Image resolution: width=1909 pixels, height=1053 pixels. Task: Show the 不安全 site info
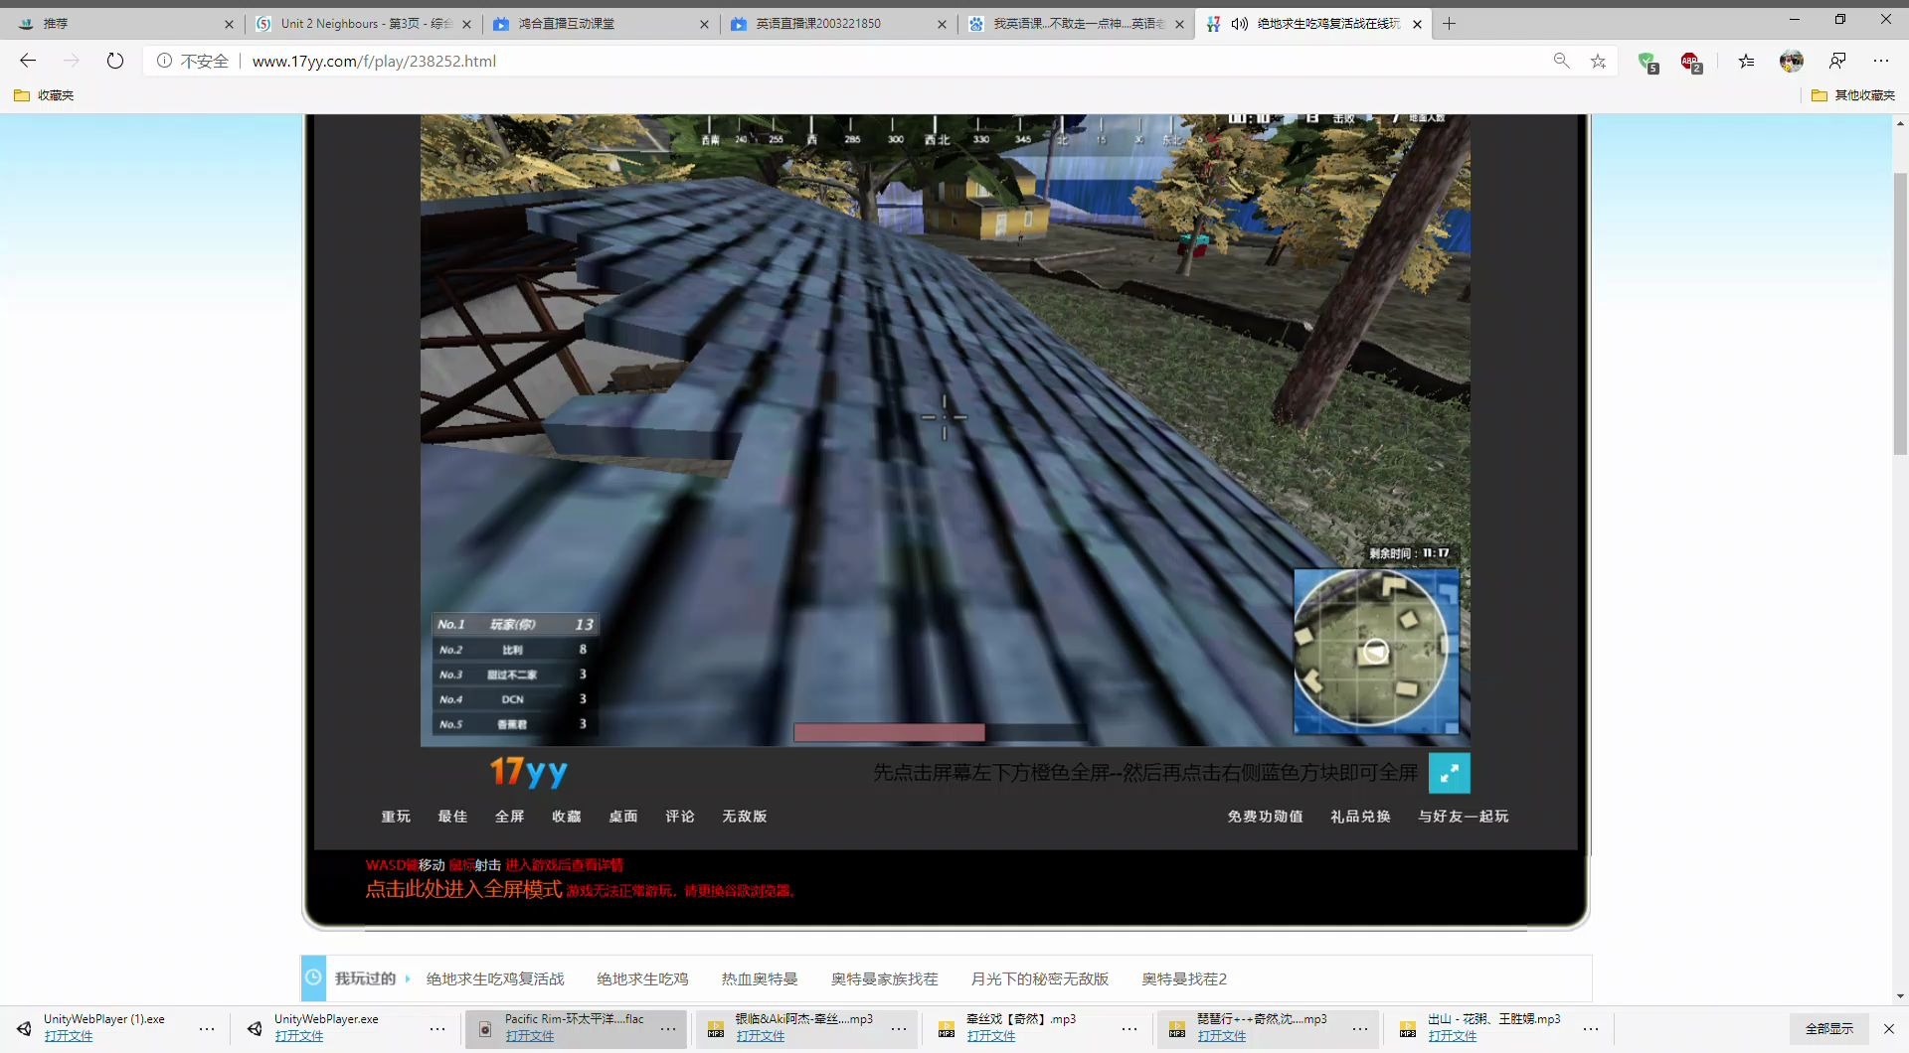coord(193,61)
